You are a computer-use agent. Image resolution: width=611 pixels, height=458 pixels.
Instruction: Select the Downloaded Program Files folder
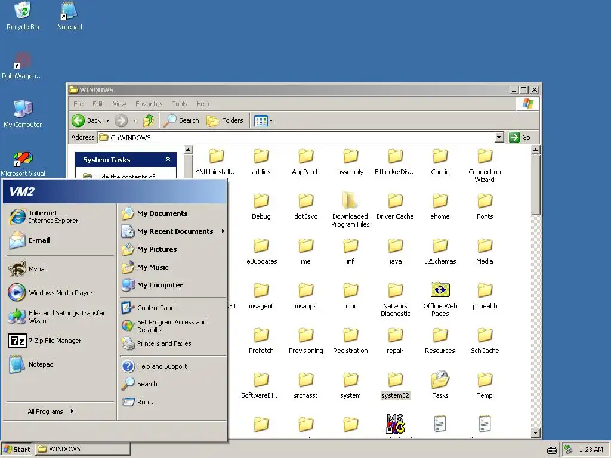tap(350, 209)
